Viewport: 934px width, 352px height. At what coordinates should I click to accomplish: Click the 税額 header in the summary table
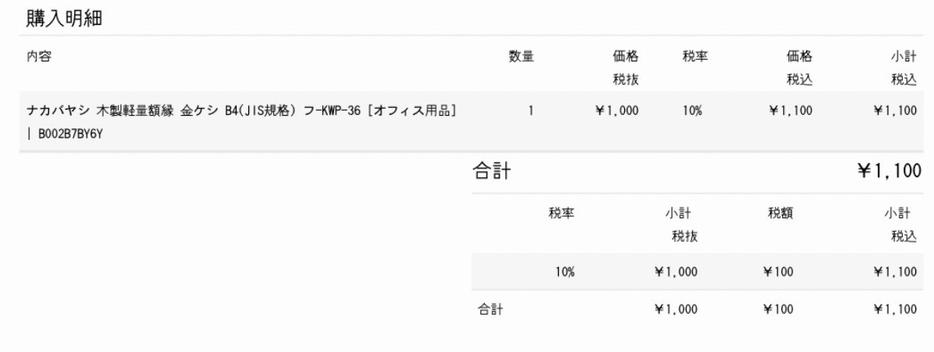(x=781, y=213)
